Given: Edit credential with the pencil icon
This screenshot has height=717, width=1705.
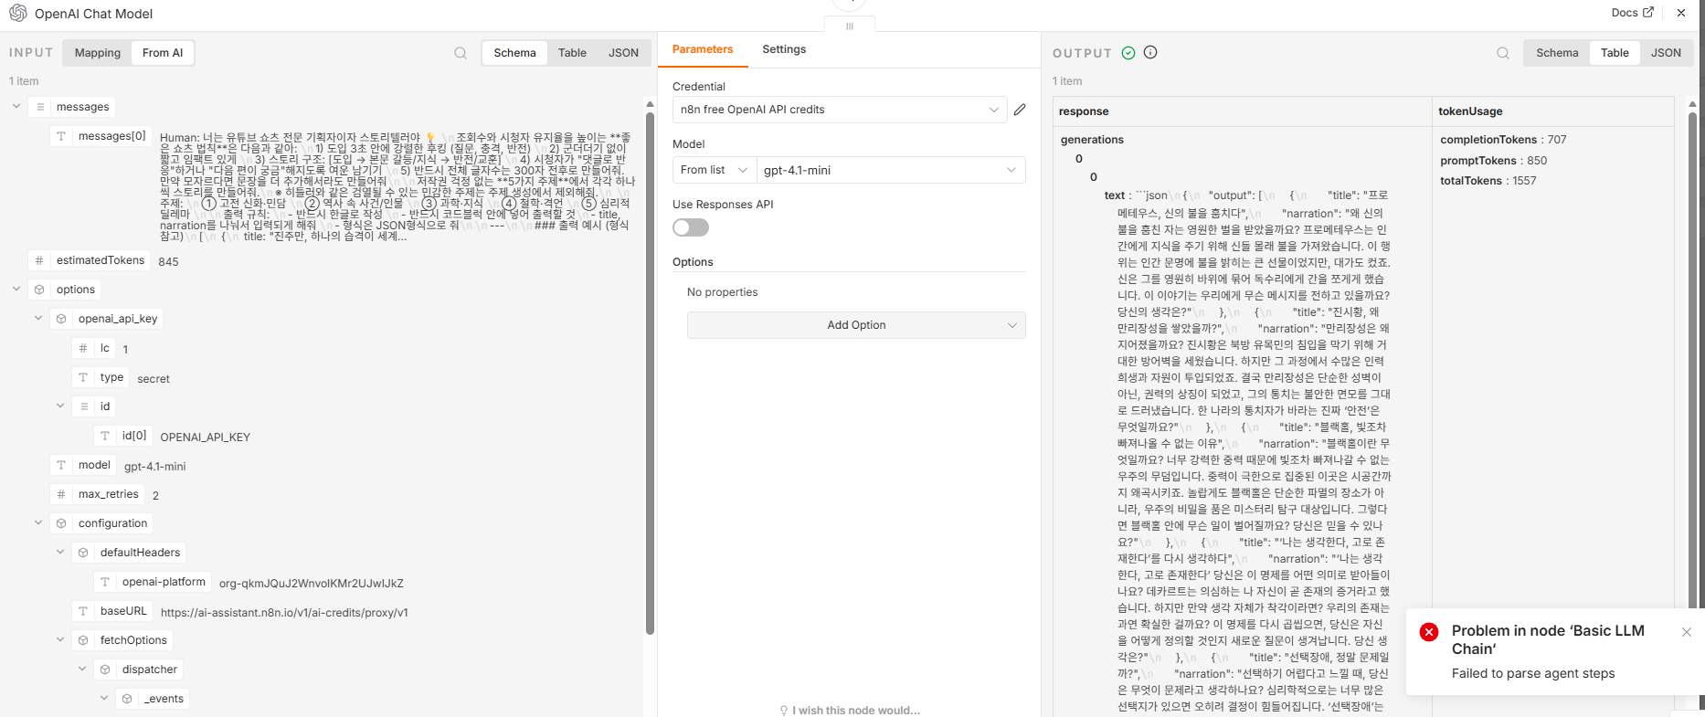Looking at the screenshot, I should coord(1020,110).
